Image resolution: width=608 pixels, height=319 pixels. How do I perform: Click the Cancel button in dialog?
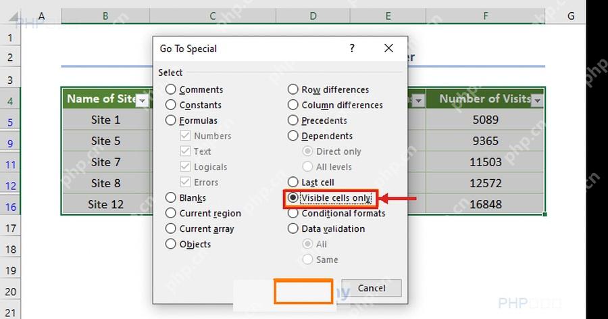[372, 289]
